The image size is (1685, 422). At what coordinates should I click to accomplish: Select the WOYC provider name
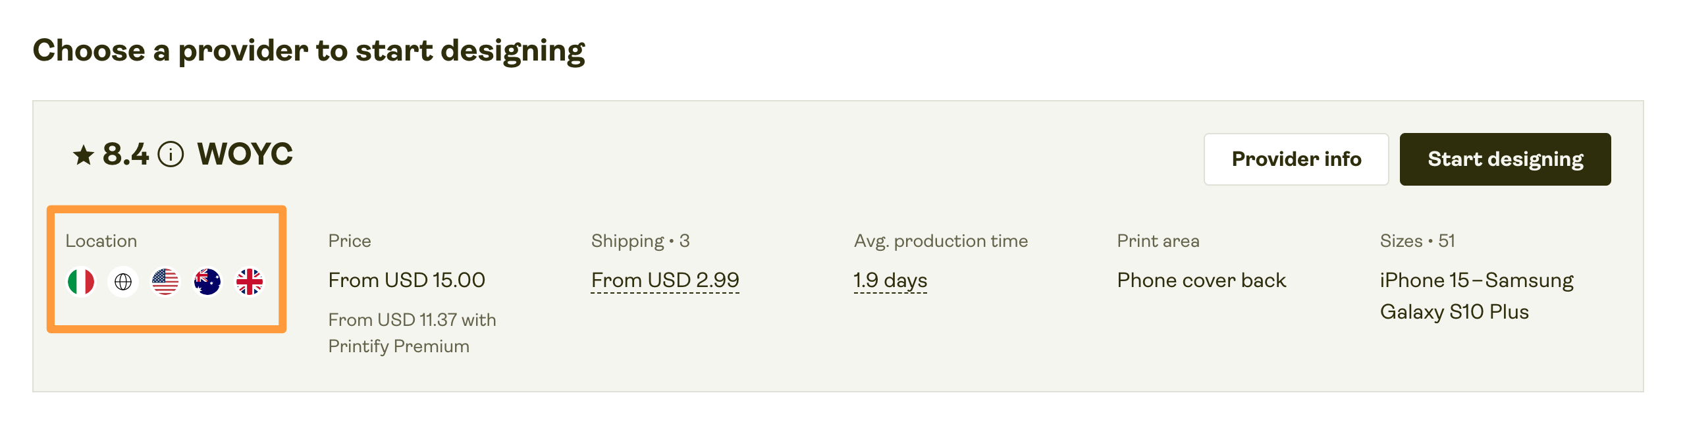pyautogui.click(x=245, y=155)
